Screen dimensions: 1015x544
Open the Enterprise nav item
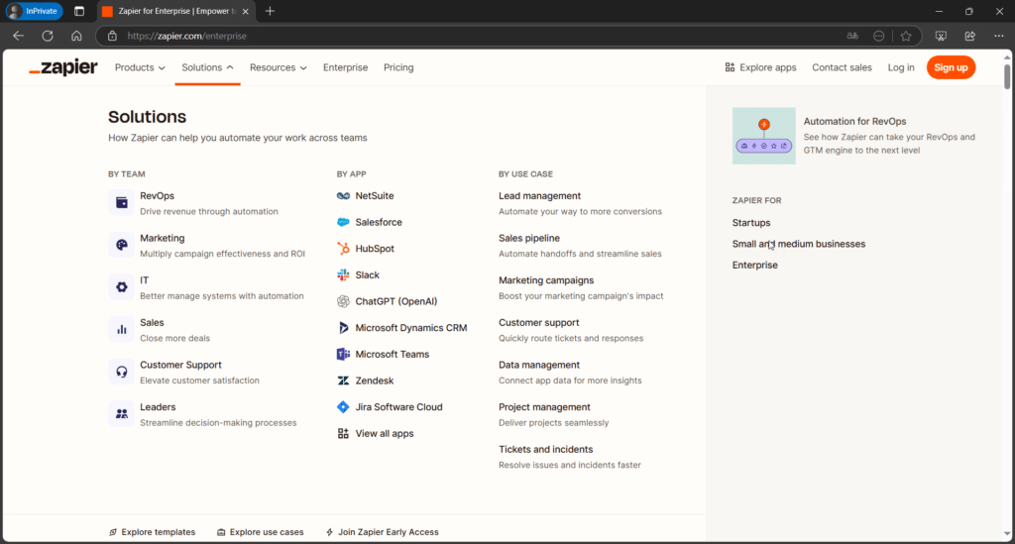345,67
